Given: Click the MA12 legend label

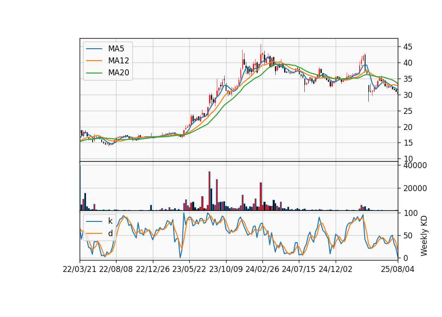Looking at the screenshot, I should 118,61.
